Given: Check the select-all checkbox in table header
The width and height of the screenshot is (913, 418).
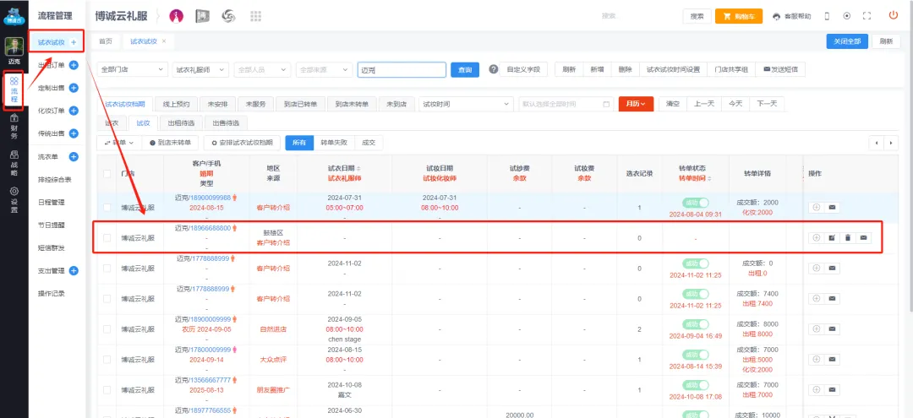Looking at the screenshot, I should tap(107, 173).
